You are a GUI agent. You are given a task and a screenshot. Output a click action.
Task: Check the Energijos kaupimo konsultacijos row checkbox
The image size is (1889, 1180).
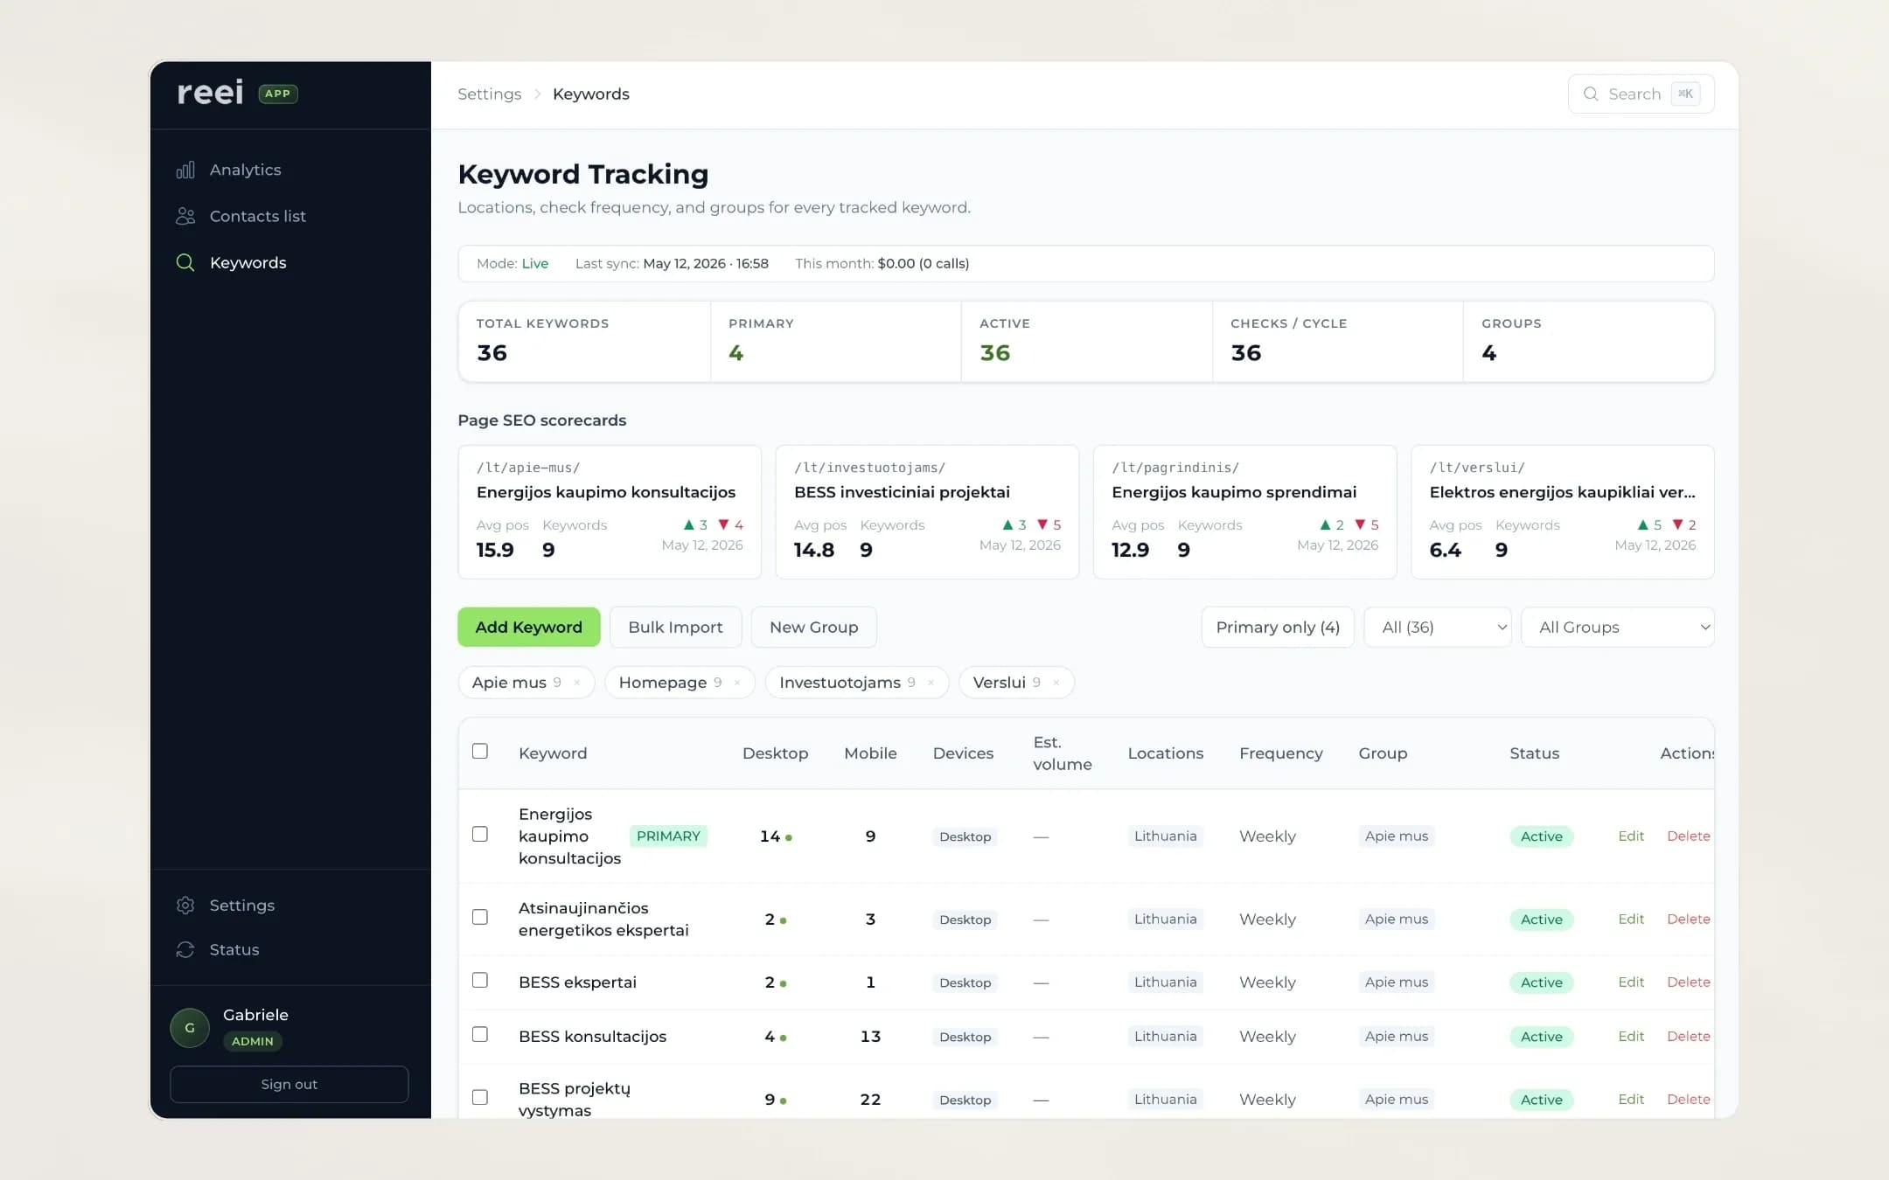[x=480, y=835]
